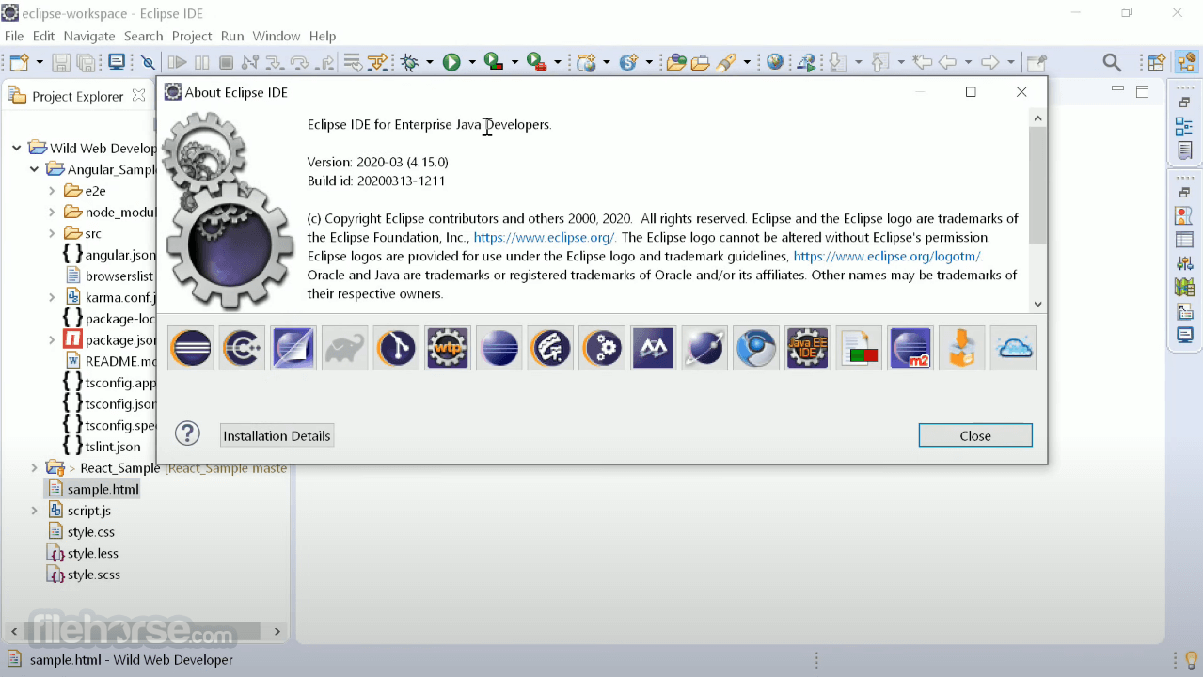This screenshot has height=677, width=1203.
Task: Open the https://www.eclipse.org/ link
Action: [545, 238]
